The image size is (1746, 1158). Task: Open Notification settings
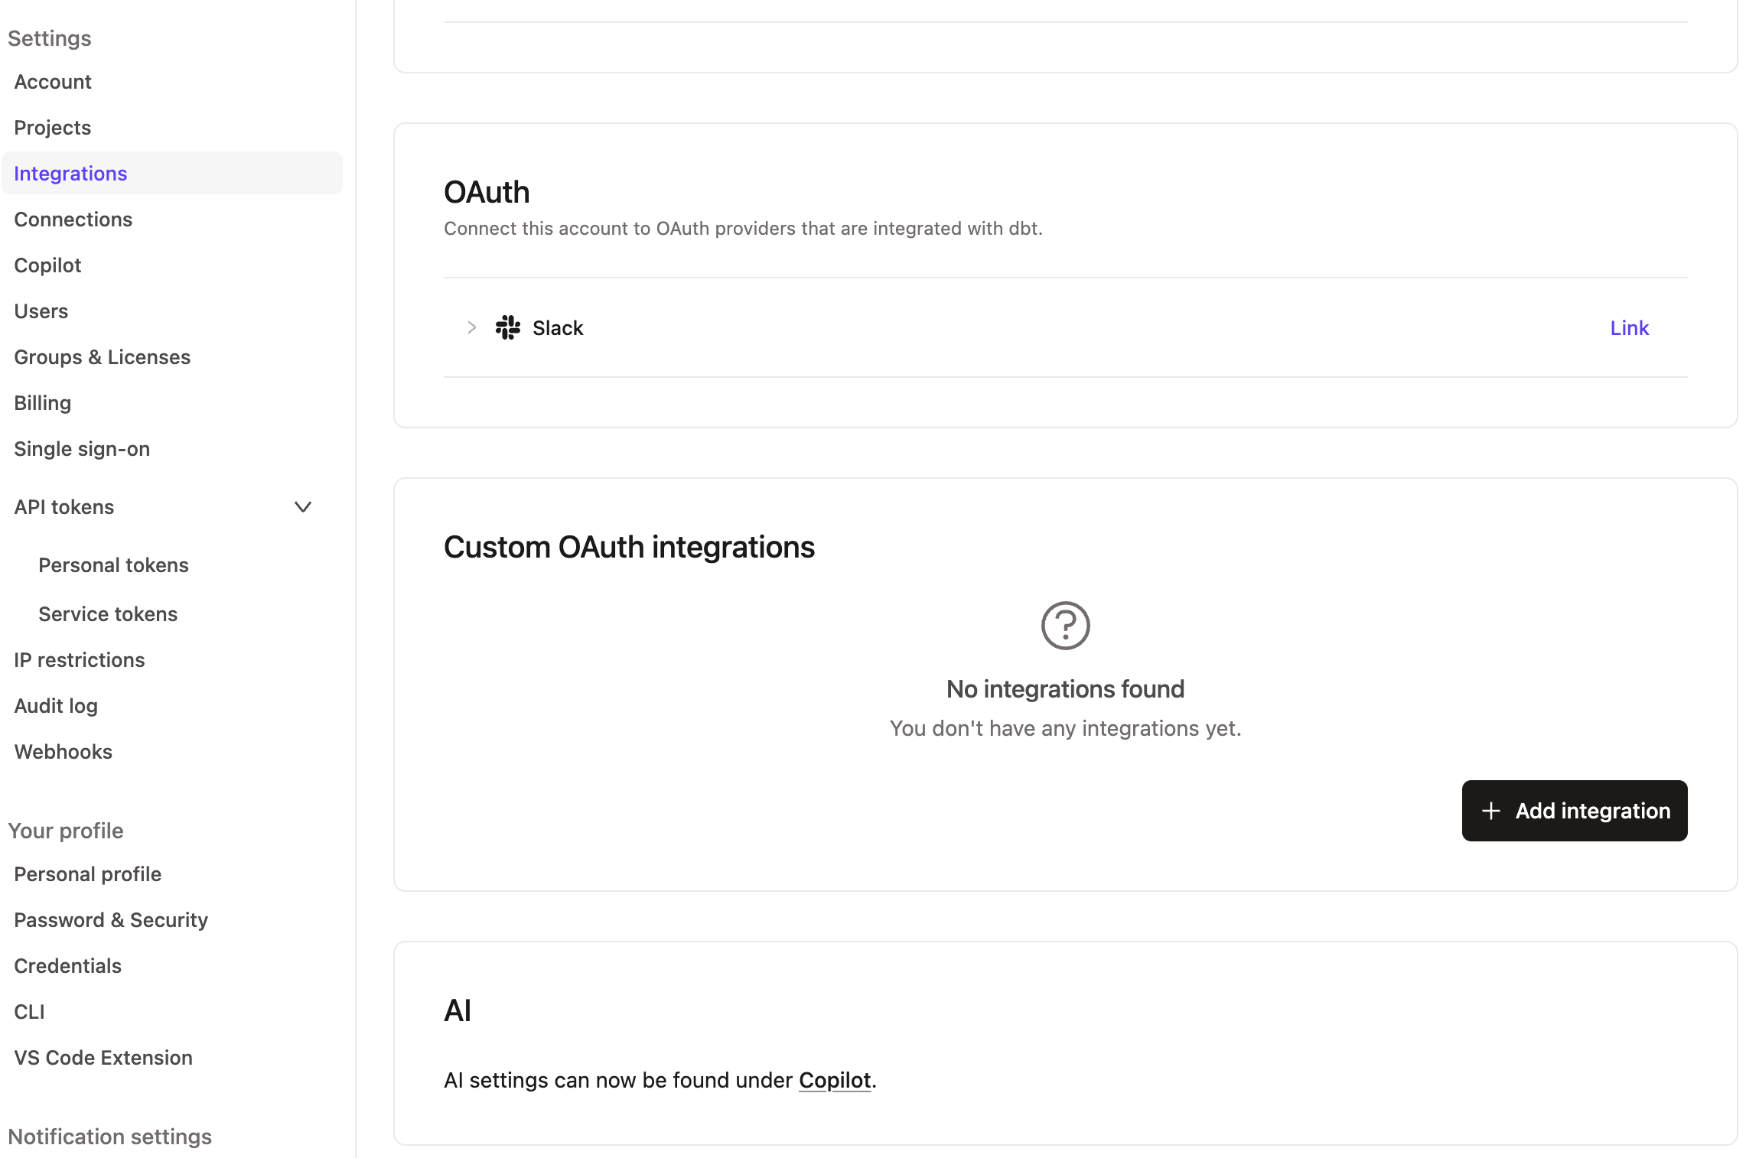pyautogui.click(x=109, y=1136)
